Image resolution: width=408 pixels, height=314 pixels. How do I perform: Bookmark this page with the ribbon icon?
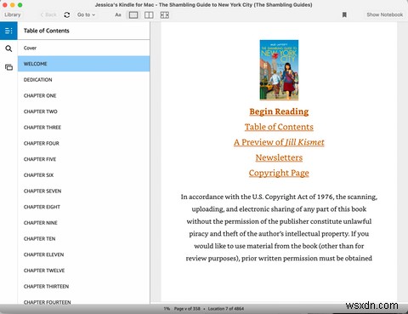(x=344, y=14)
